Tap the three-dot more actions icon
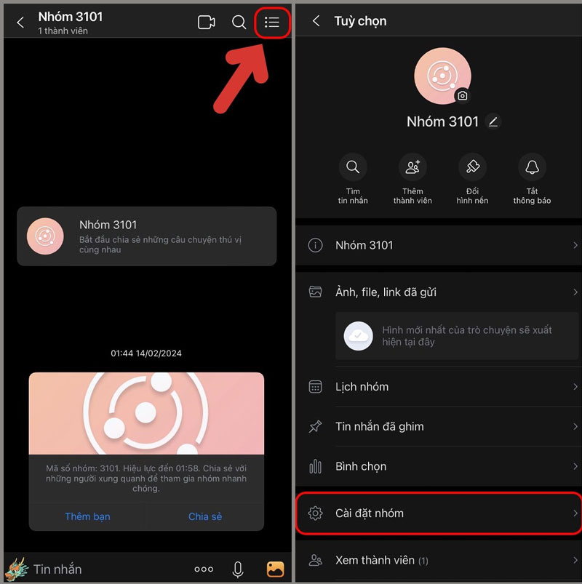582x584 pixels. click(x=204, y=569)
